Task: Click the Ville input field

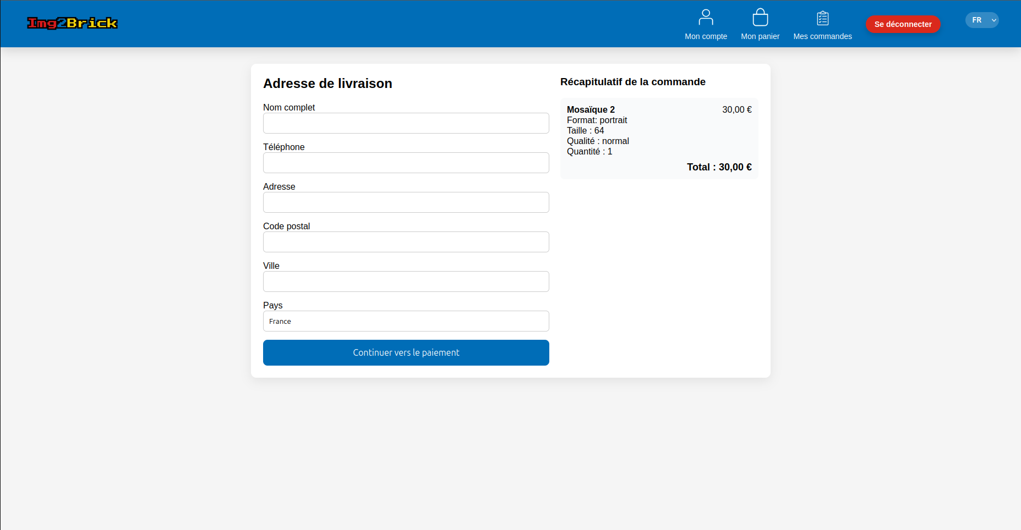Action: [406, 281]
